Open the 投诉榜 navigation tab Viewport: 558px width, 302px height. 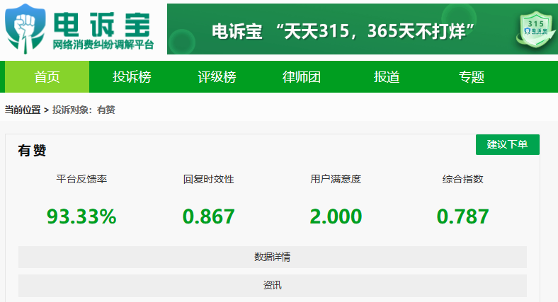tap(132, 77)
